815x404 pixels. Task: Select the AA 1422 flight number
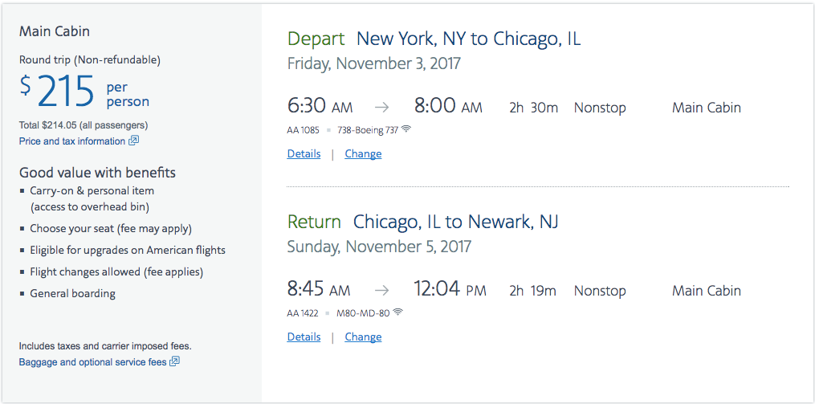point(303,313)
